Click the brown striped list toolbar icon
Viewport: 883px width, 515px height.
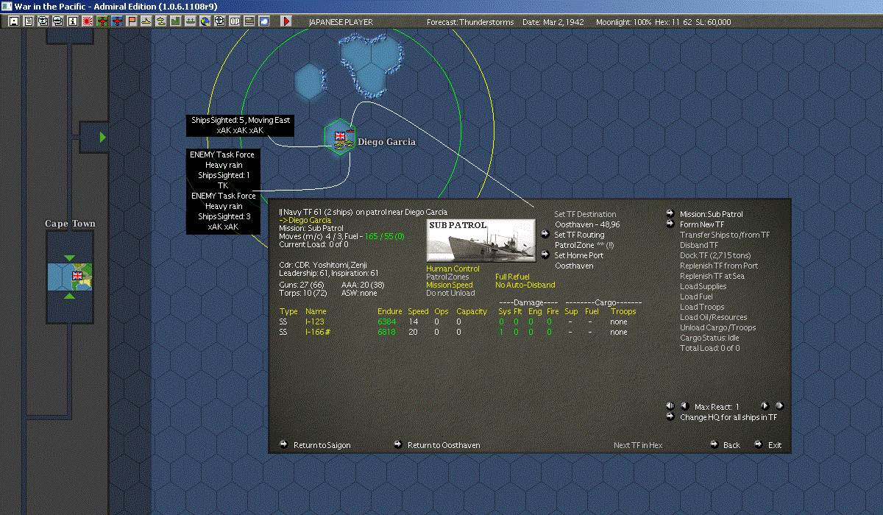click(x=249, y=21)
